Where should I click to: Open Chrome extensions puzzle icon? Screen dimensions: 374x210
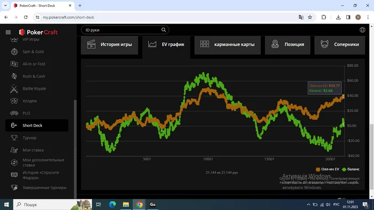point(324,17)
